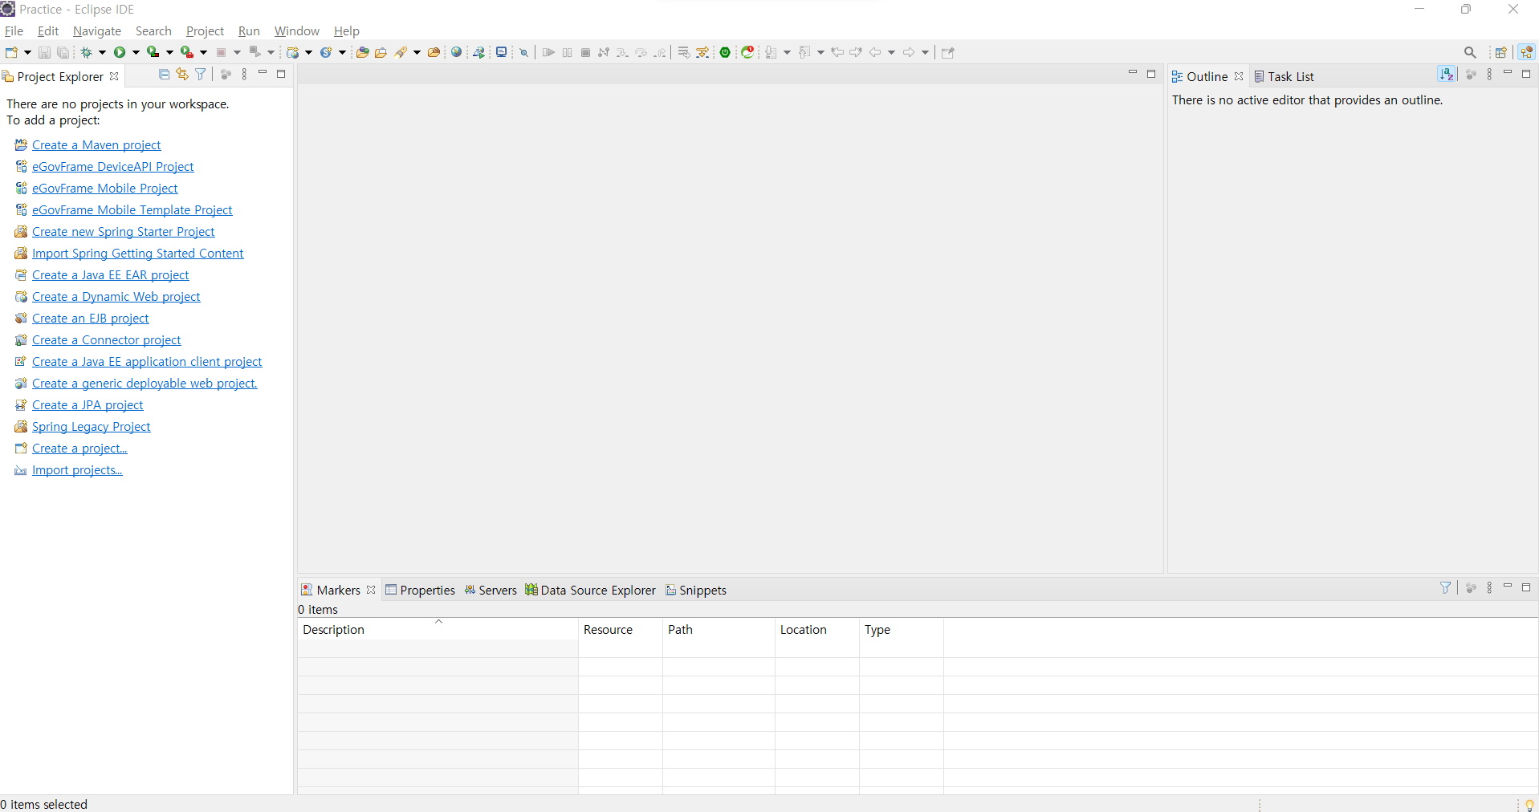
Task: Expand the Search flashlight dropdown arrow
Action: pyautogui.click(x=417, y=52)
